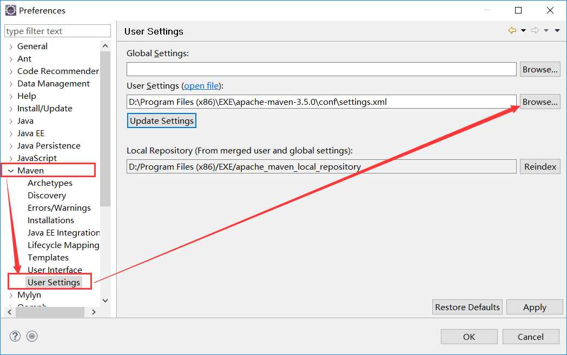Confirm with the OK button

pyautogui.click(x=469, y=337)
